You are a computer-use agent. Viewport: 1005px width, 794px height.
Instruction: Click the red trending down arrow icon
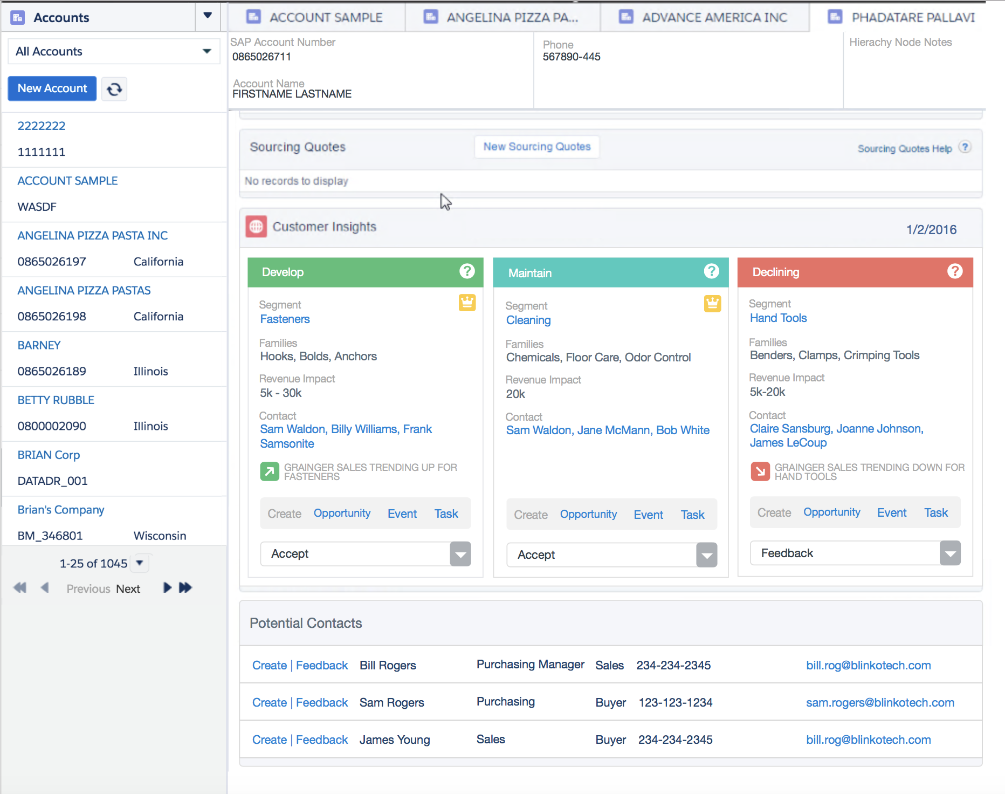[760, 471]
